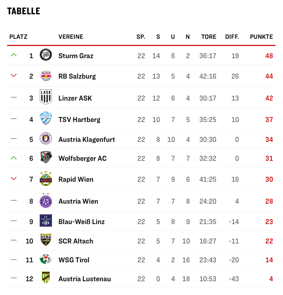
Task: Click RB Salzburg's 44 points value
Action: (x=269, y=76)
